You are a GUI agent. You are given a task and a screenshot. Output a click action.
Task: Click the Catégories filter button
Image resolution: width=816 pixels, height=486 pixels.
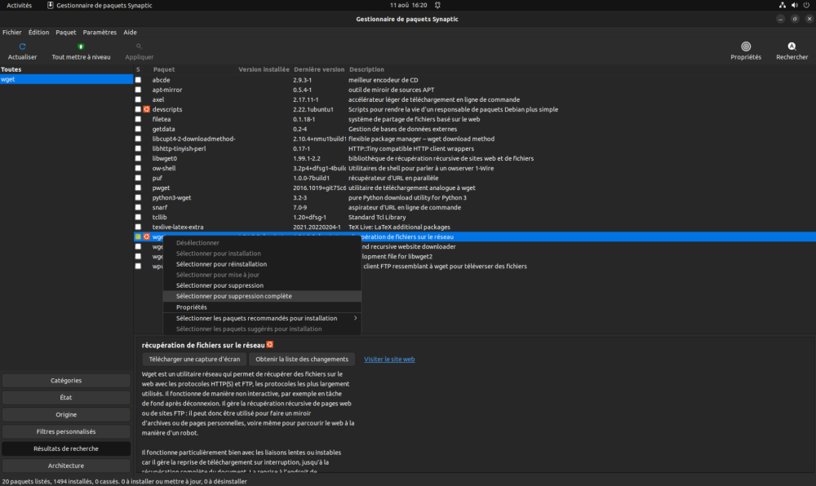point(66,381)
